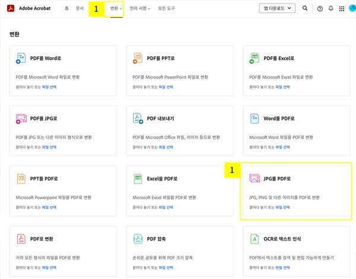Click the PDF 내보내기 icon
The height and width of the screenshot is (279, 356).
pyautogui.click(x=138, y=118)
